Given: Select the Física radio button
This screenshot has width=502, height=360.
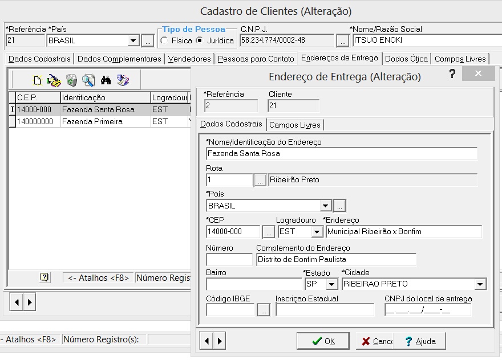Looking at the screenshot, I should click(x=164, y=40).
